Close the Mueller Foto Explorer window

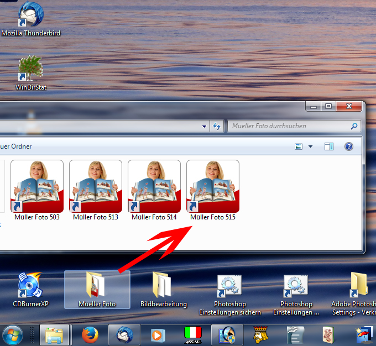click(x=349, y=106)
